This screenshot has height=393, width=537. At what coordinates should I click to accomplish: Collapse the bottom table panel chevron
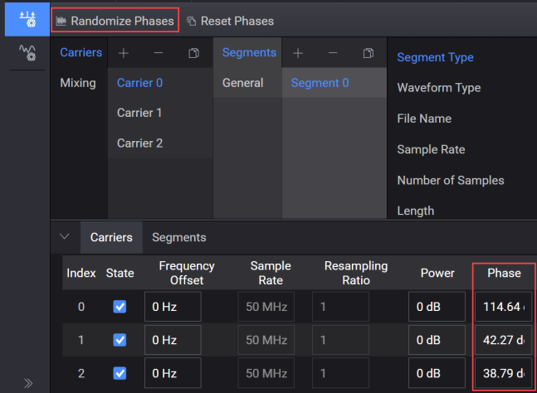65,236
